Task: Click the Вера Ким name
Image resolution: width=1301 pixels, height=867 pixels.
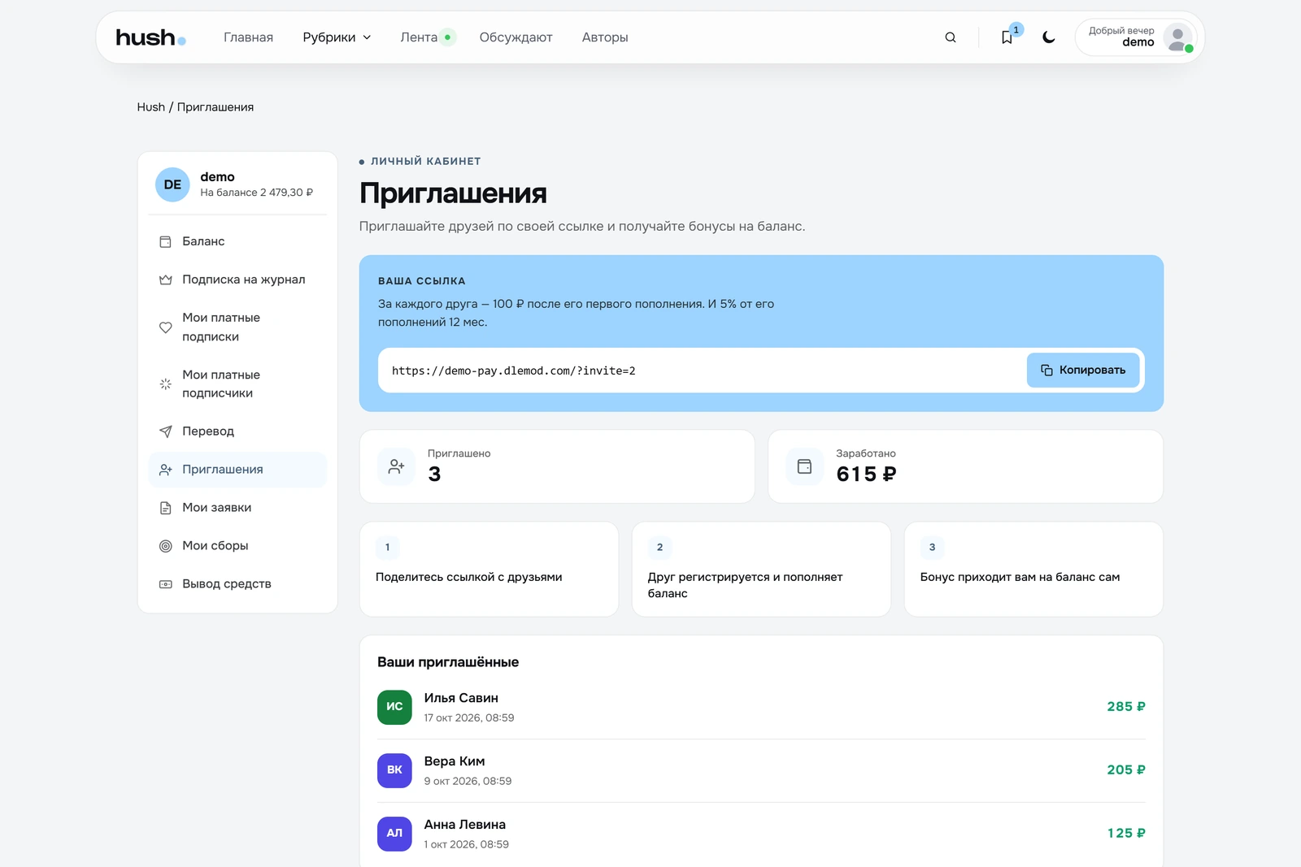Action: coord(455,761)
